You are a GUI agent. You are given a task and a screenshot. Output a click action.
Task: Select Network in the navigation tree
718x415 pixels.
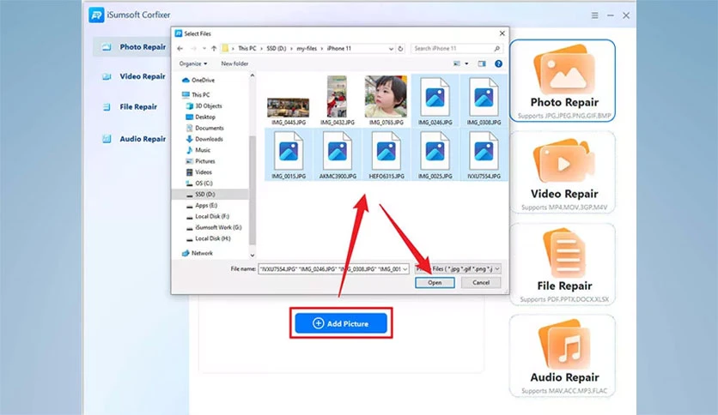[198, 253]
